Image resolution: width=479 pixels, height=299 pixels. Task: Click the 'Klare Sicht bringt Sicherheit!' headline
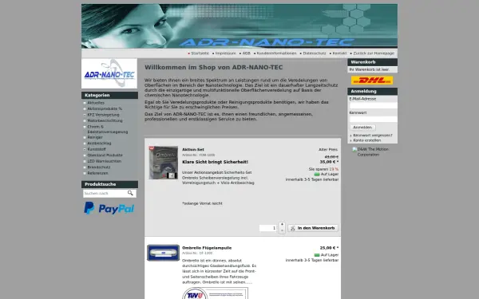(x=215, y=162)
